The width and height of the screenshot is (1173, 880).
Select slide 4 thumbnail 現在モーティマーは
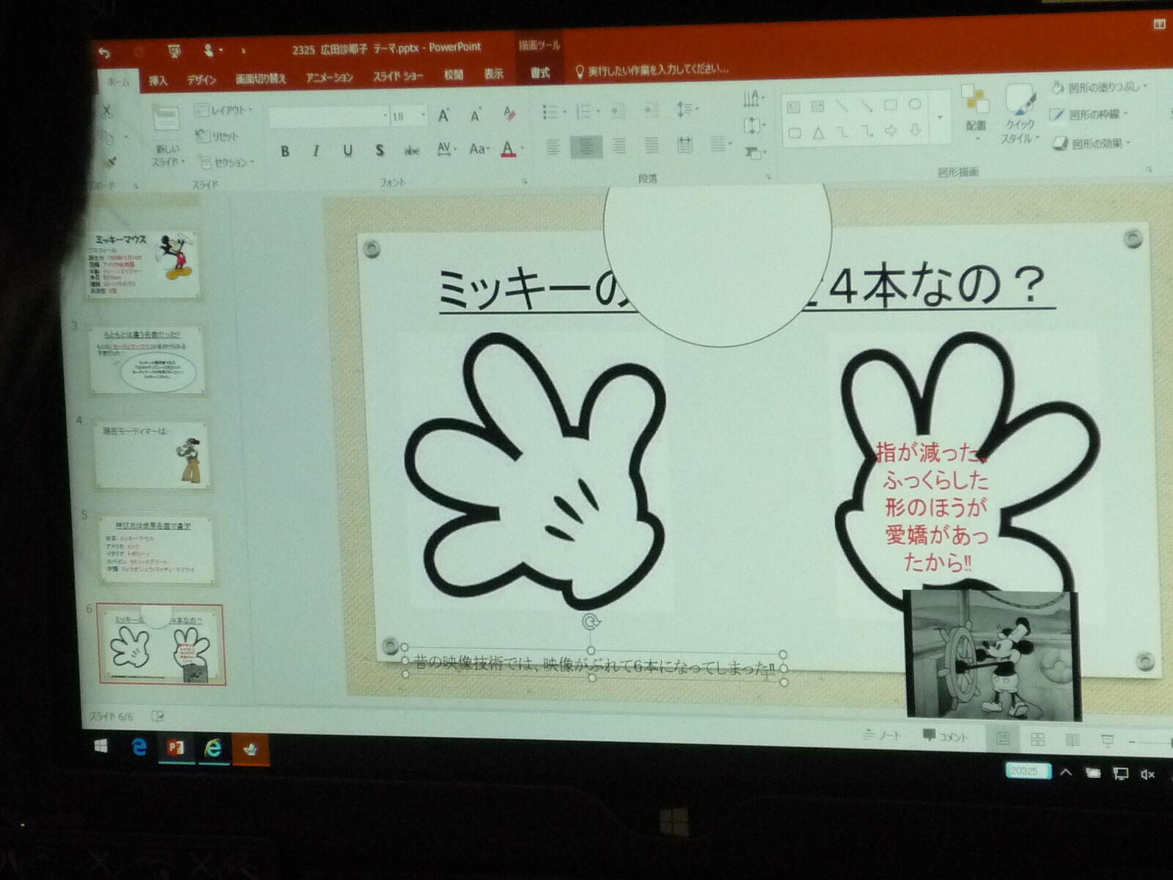click(152, 455)
